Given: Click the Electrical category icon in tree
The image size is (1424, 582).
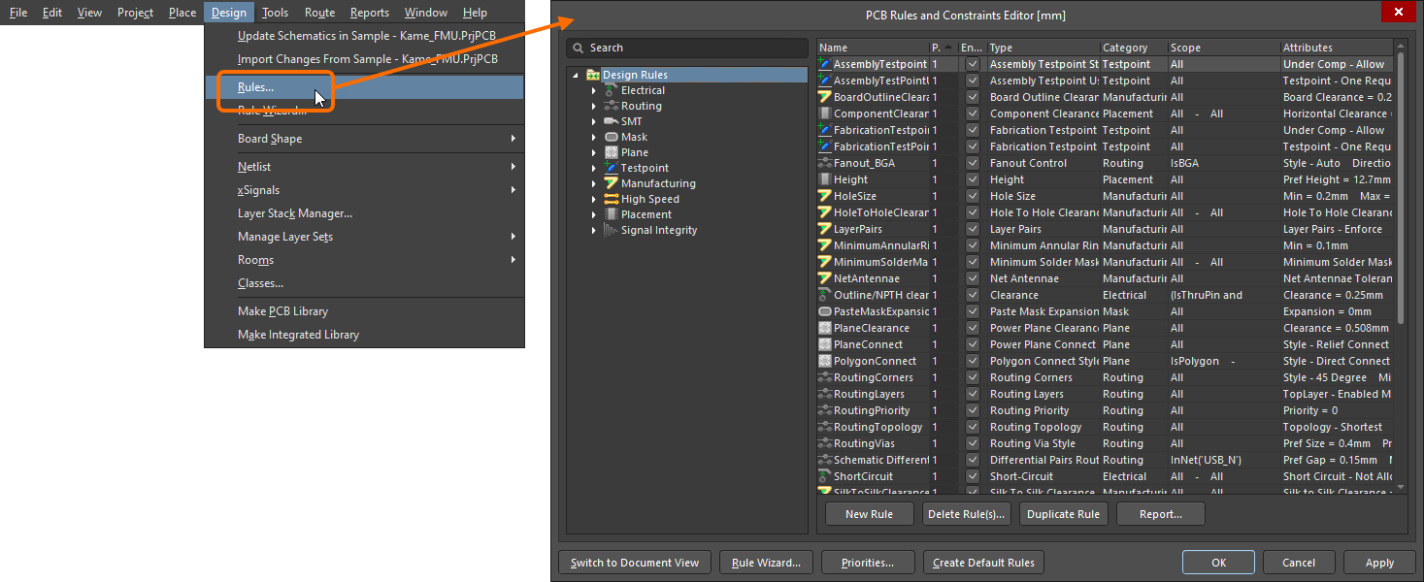Looking at the screenshot, I should [612, 90].
